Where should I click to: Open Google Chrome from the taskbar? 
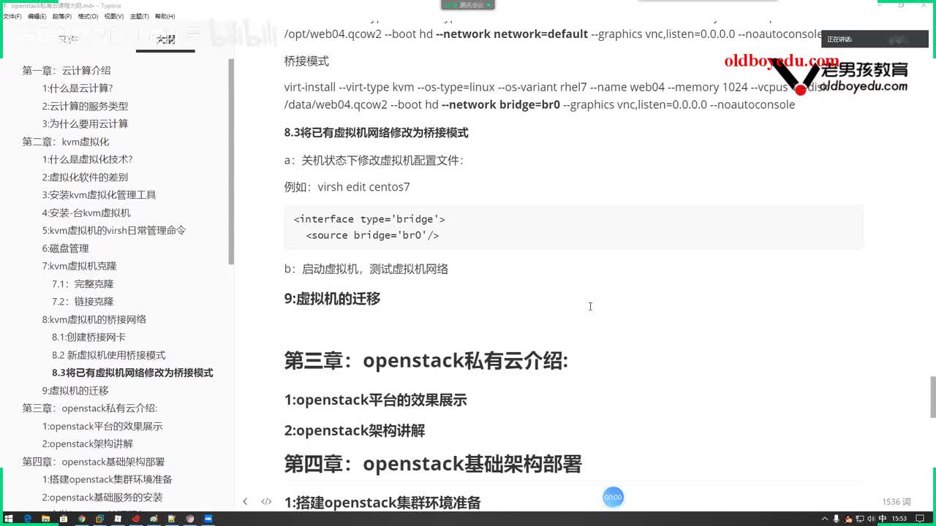82,518
